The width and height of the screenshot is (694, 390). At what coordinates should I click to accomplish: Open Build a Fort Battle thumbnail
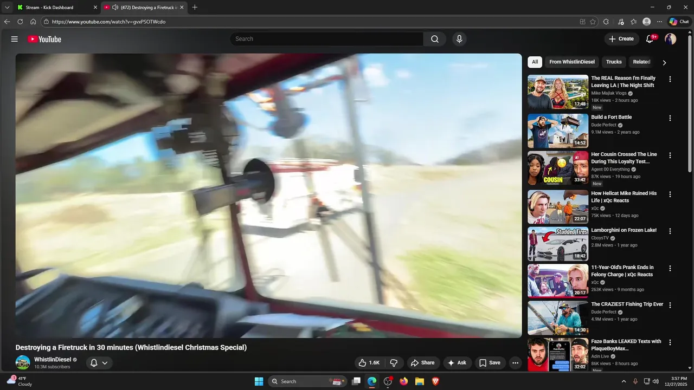coord(558,131)
